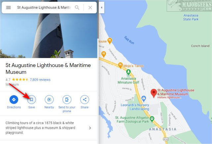Click the Anastasia State Park label
The width and height of the screenshot is (212, 144).
[191, 17]
